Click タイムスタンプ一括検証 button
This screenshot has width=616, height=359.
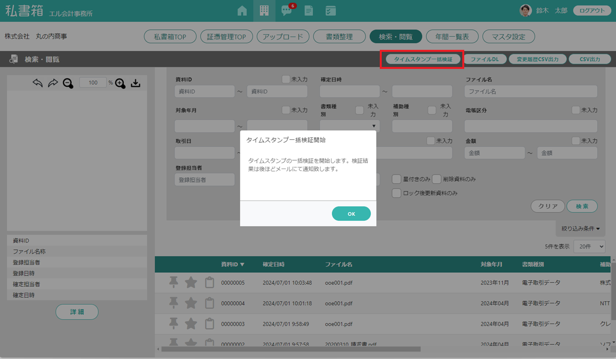click(x=423, y=59)
